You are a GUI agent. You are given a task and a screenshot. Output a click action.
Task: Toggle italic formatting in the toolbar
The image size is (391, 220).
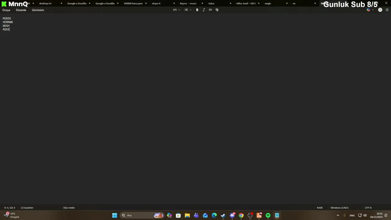point(204,10)
